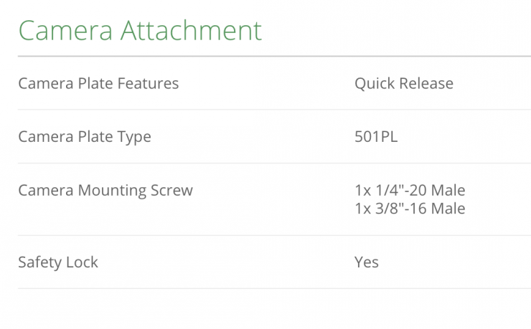Select the Camera Plate Features label
Screen dimensions: 531x329
(x=98, y=83)
